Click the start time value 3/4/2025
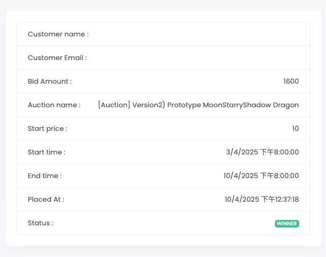 click(x=242, y=152)
